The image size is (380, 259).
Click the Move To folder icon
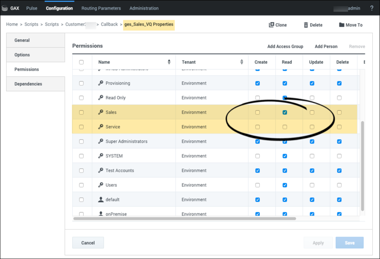(x=342, y=25)
